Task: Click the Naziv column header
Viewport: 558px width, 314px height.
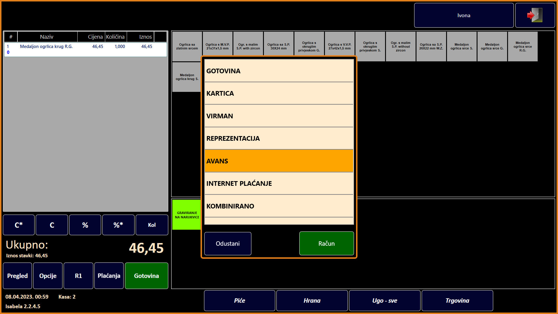Action: click(x=47, y=37)
